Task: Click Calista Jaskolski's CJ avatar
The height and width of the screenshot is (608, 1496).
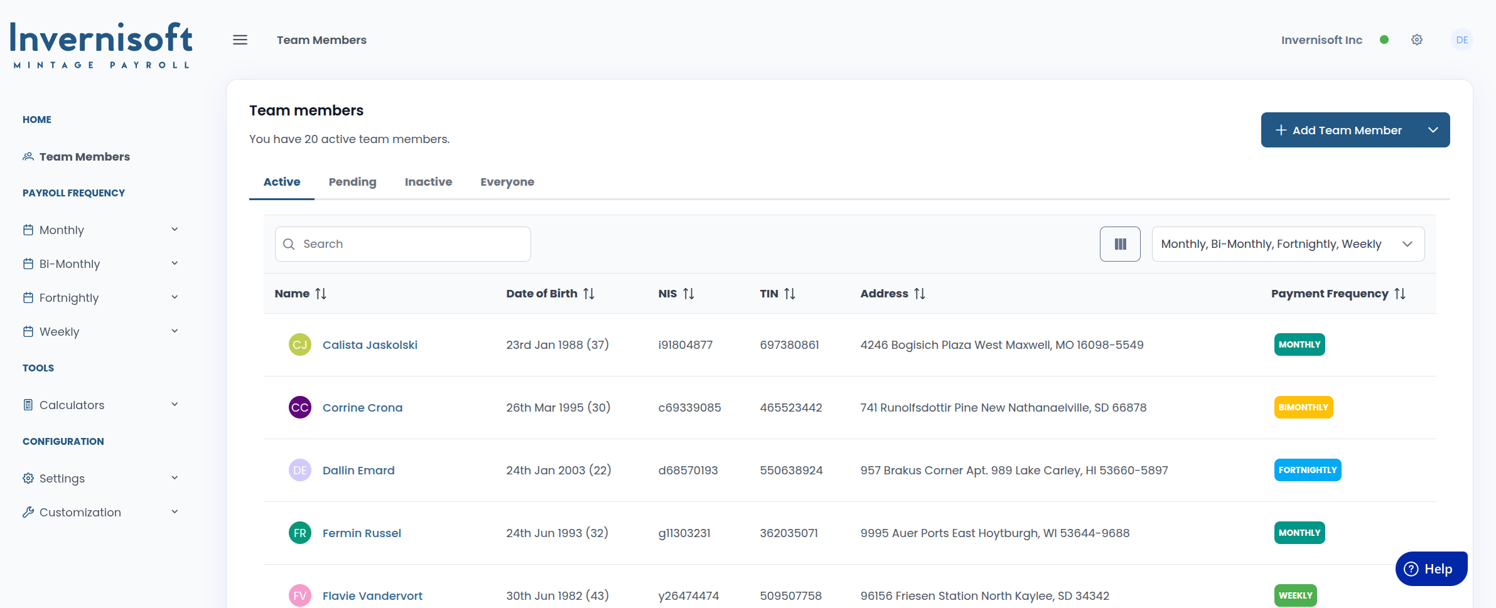Action: pyautogui.click(x=300, y=344)
